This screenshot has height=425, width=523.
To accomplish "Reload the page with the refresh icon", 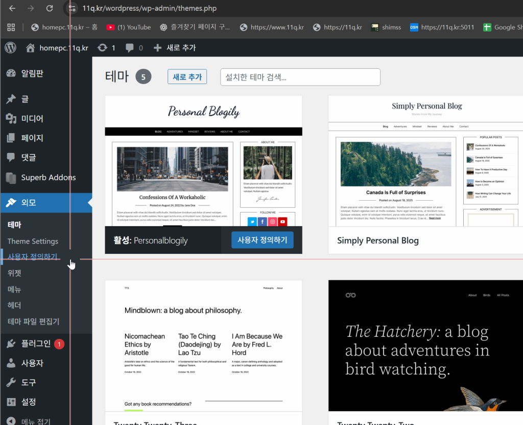I will 50,8.
